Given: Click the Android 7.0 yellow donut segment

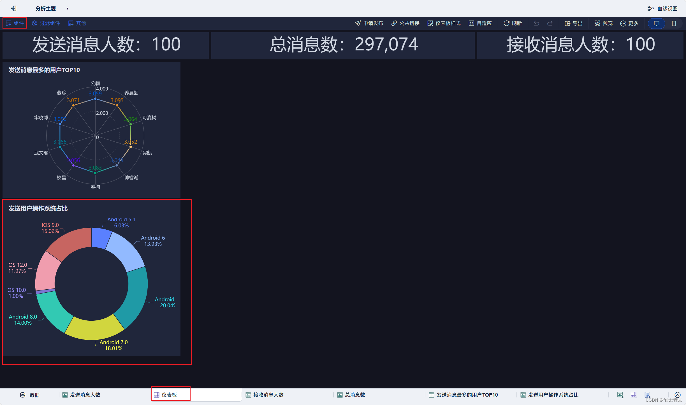Looking at the screenshot, I should [x=94, y=330].
